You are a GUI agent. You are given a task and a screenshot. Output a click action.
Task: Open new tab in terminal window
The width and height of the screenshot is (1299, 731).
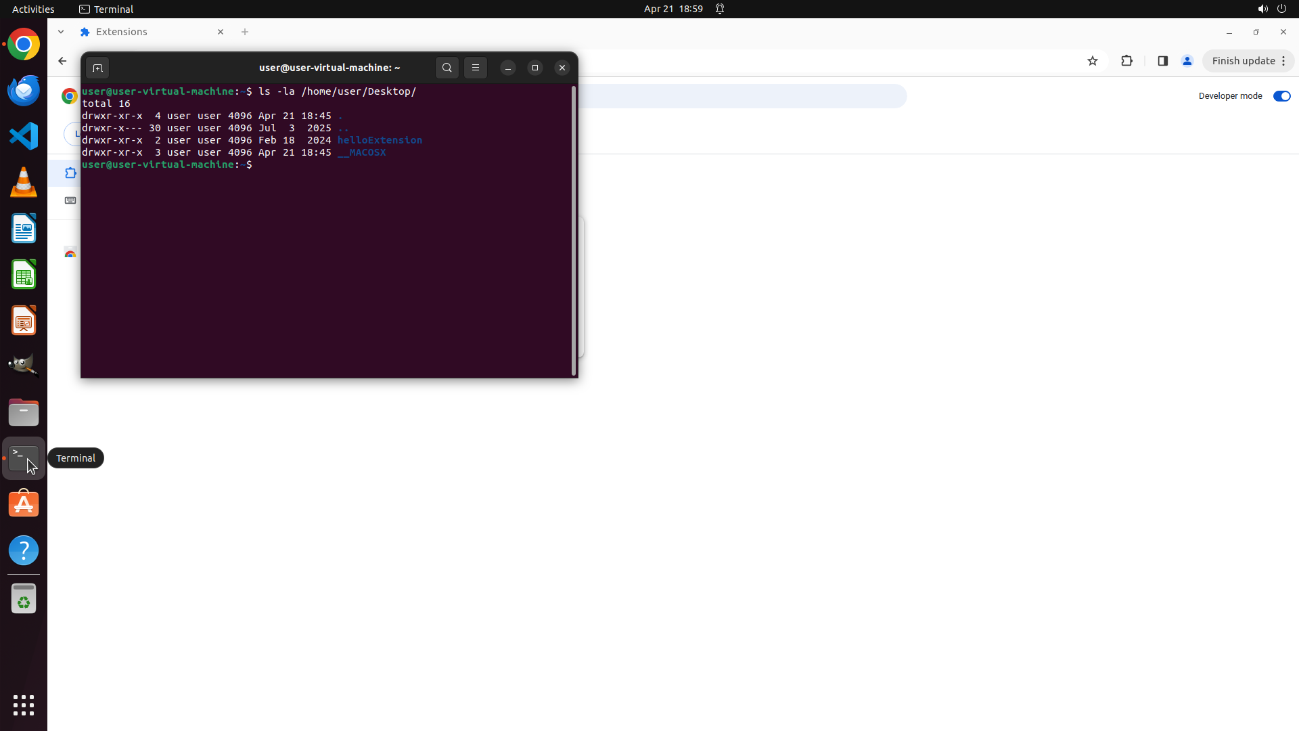pyautogui.click(x=97, y=68)
